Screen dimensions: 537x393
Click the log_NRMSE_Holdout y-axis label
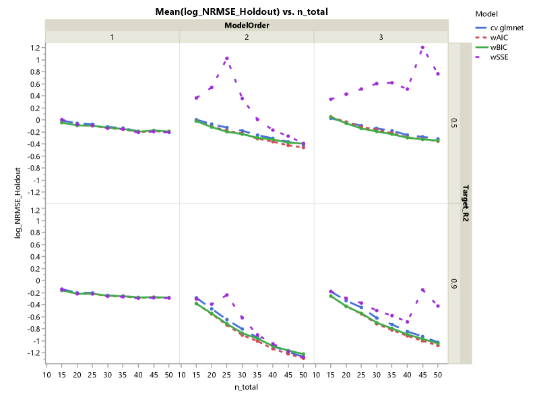pyautogui.click(x=18, y=203)
